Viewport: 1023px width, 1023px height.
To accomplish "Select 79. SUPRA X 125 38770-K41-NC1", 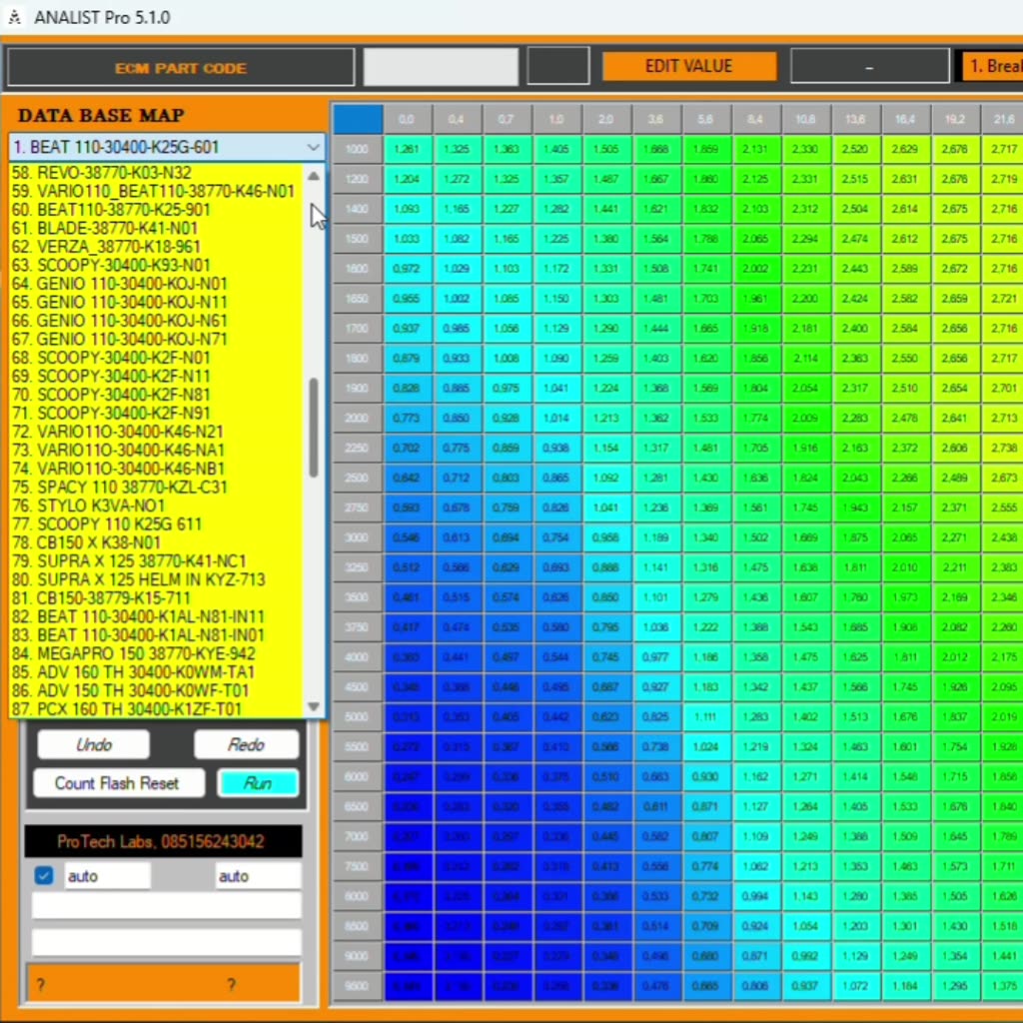I will coord(155,561).
